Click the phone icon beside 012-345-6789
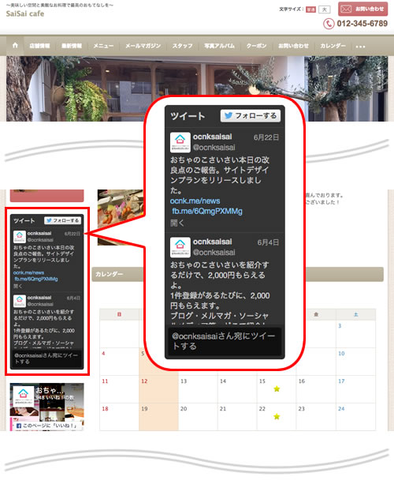Viewport: 394px width, 499px height. (329, 24)
